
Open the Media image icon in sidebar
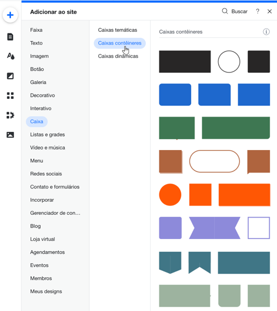[x=10, y=135]
